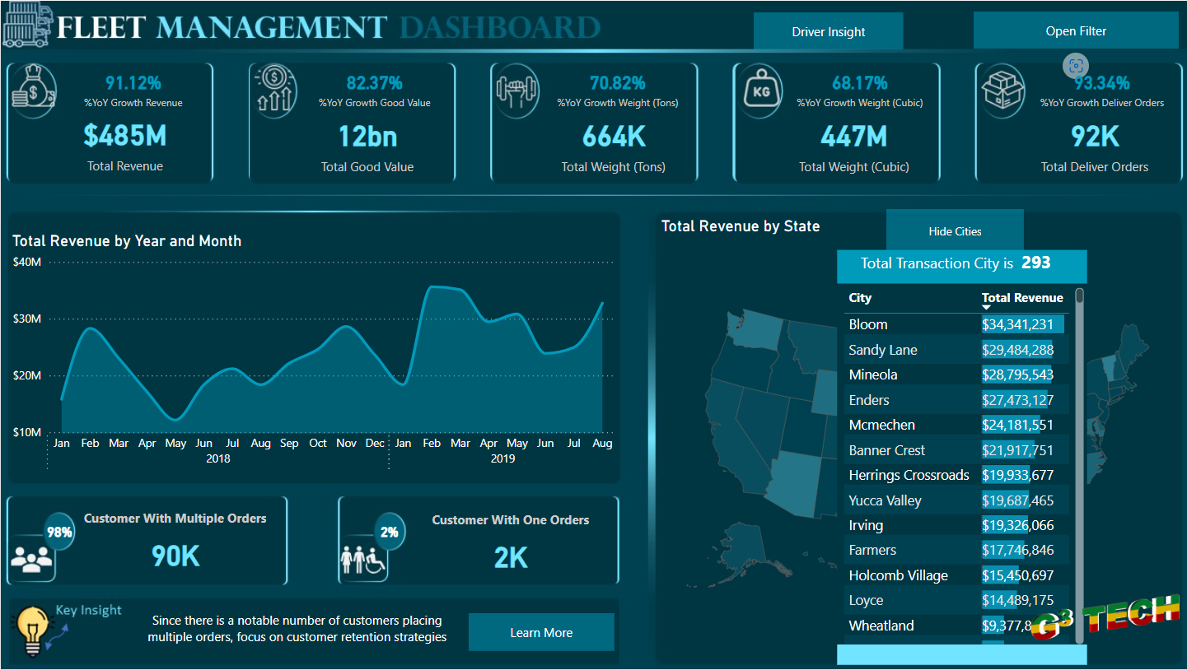Click the multiple customers group icon

coord(30,559)
